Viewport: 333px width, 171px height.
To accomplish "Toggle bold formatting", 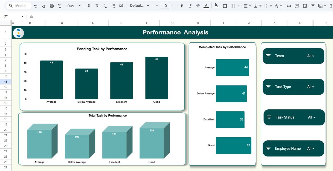I will pos(182,5).
